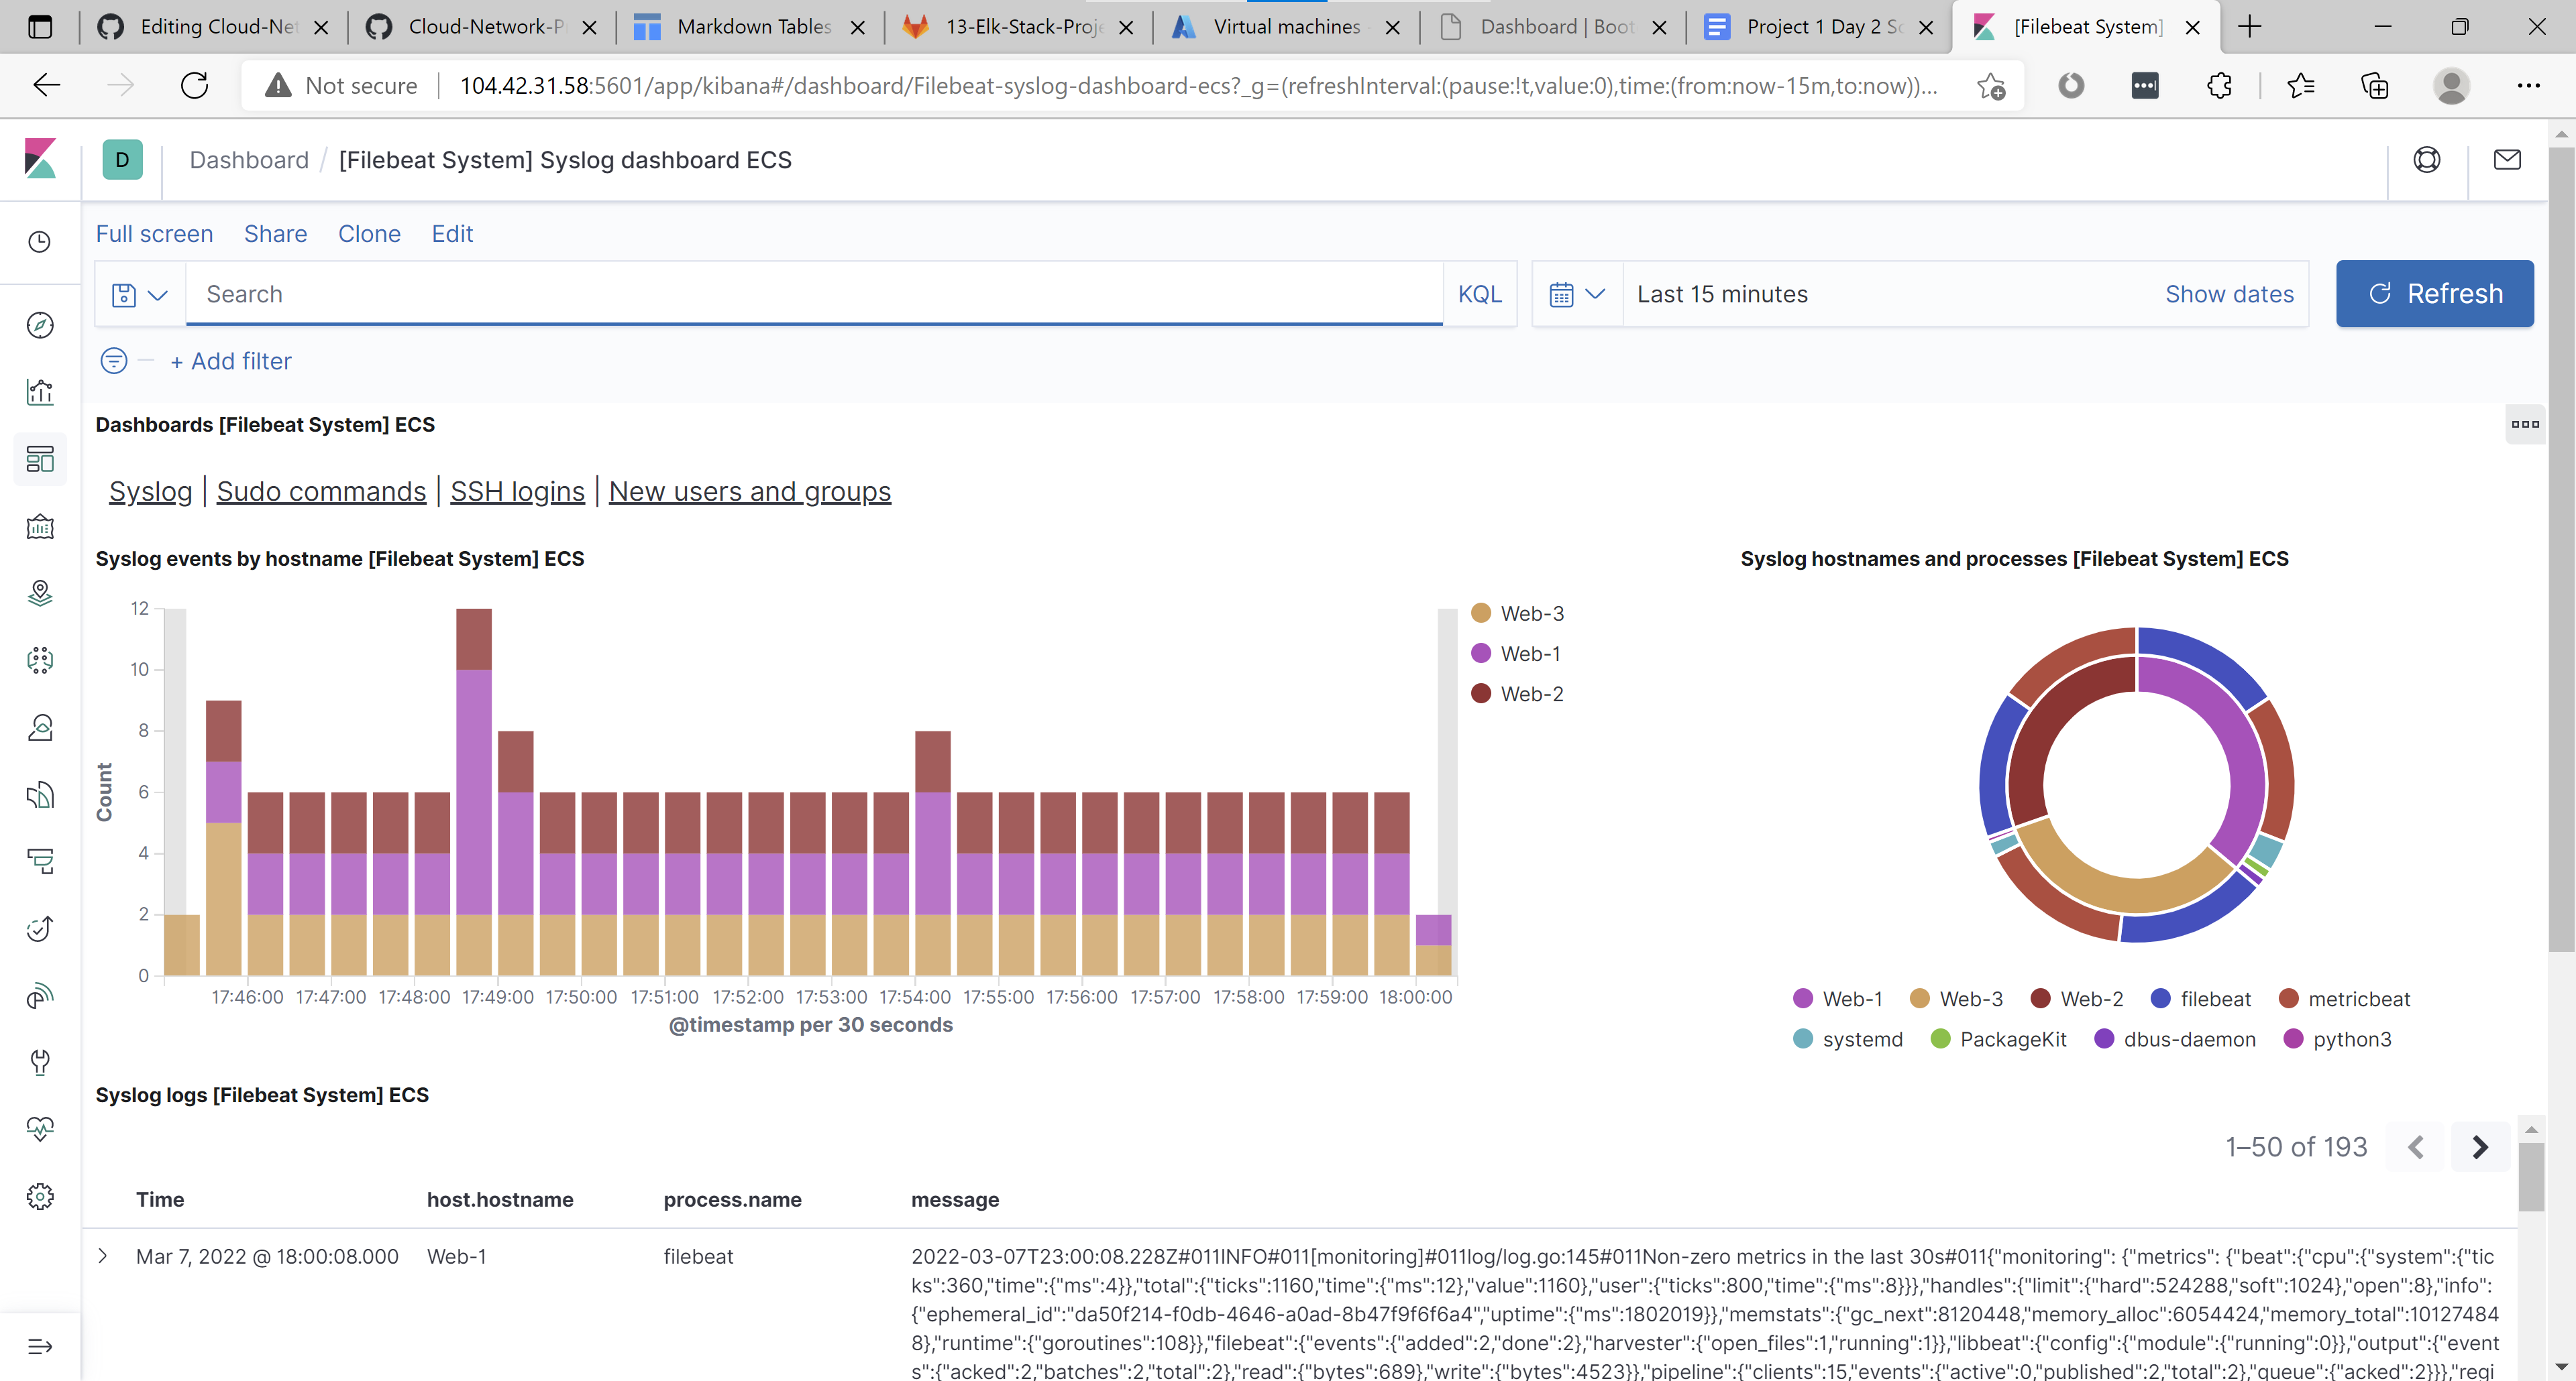
Task: Open Dev Tools icon in sidebar
Action: pyautogui.click(x=40, y=1063)
